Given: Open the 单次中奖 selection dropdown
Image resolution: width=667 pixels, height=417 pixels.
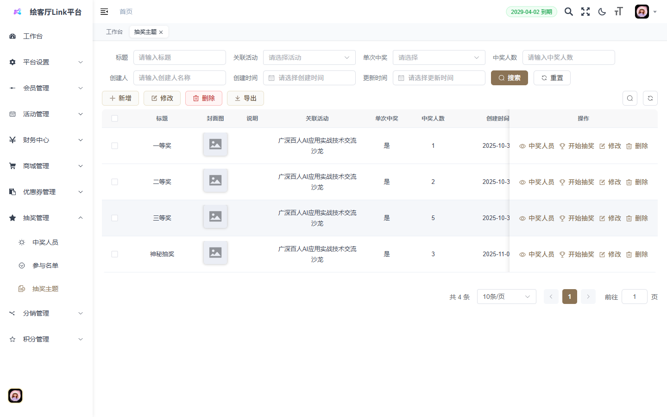Looking at the screenshot, I should 439,57.
